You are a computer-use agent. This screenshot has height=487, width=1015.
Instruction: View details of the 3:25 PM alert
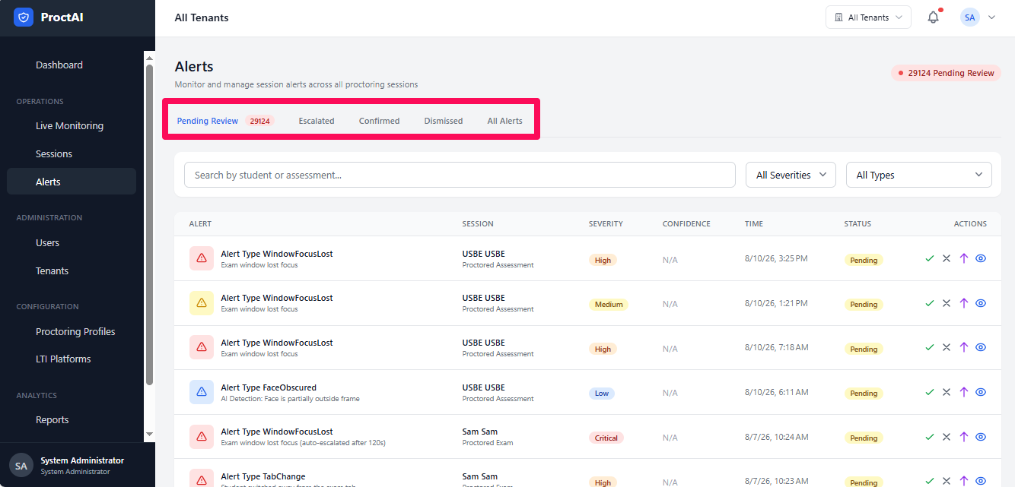(x=981, y=258)
